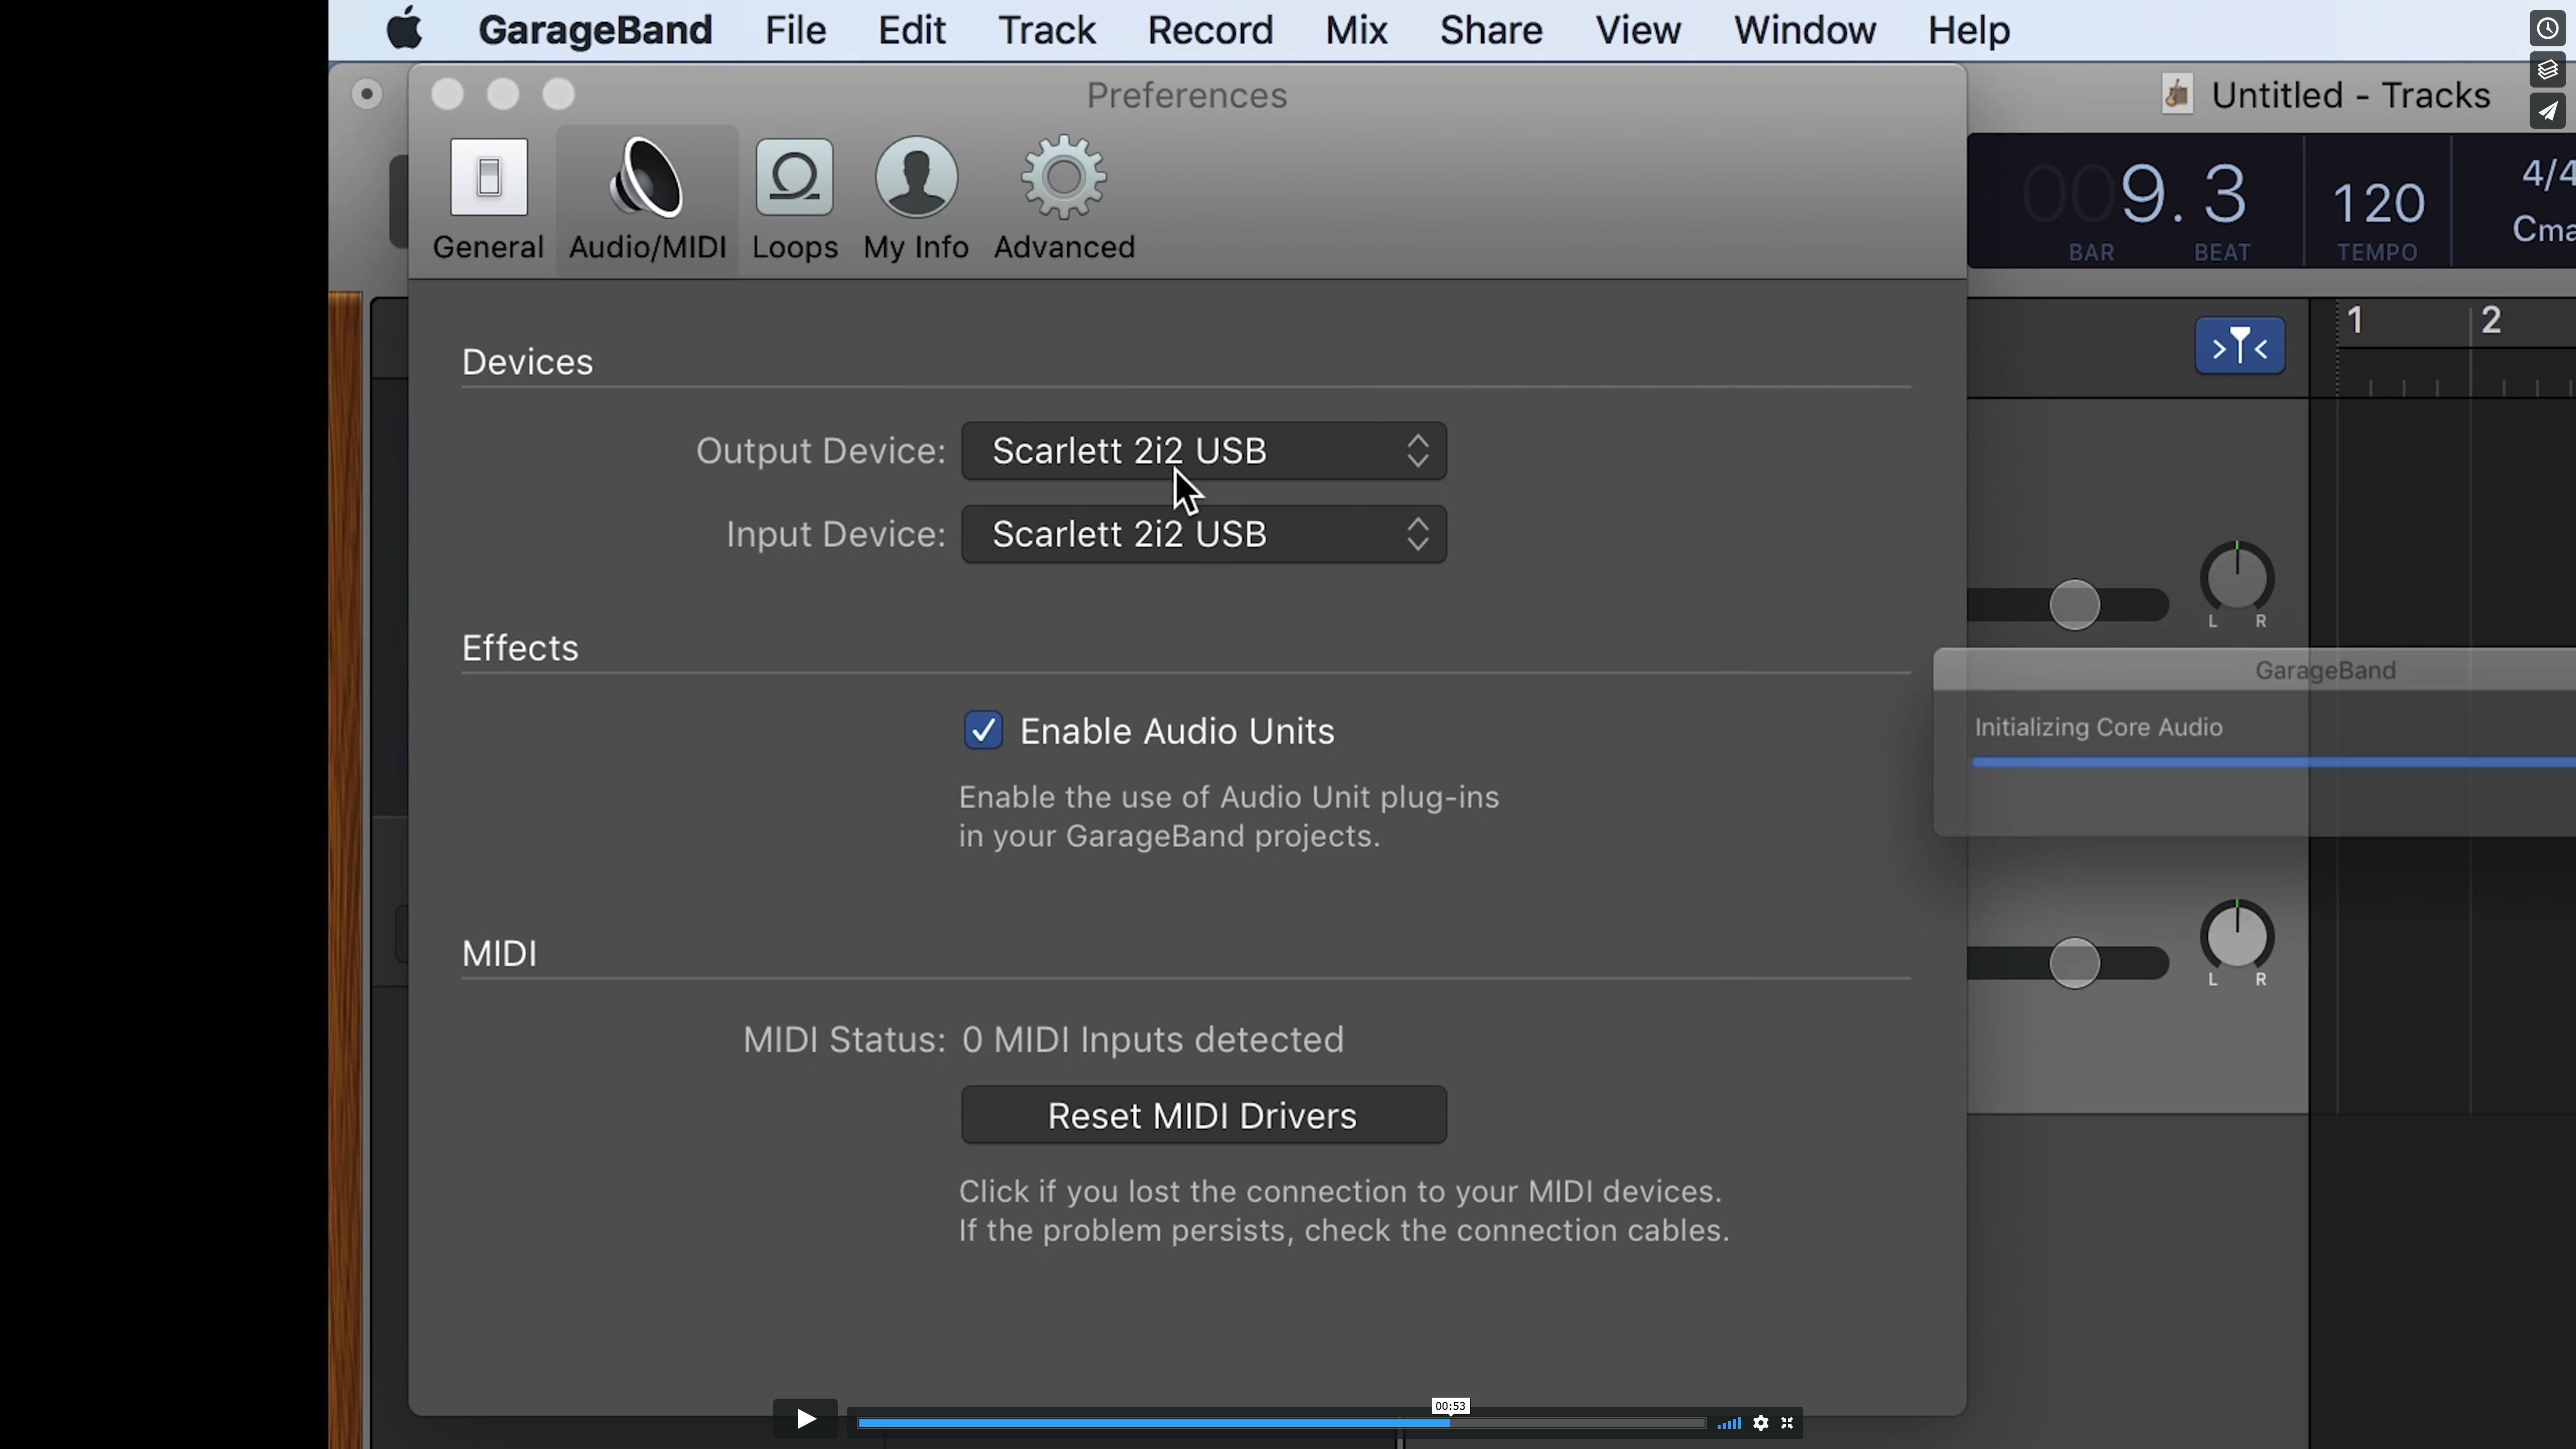Click the lower track pan knob
Image resolution: width=2576 pixels, height=1449 pixels.
pos(2237,936)
